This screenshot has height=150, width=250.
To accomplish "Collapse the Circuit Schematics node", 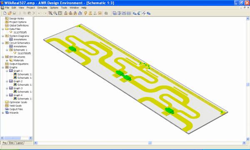I will tap(3, 43).
